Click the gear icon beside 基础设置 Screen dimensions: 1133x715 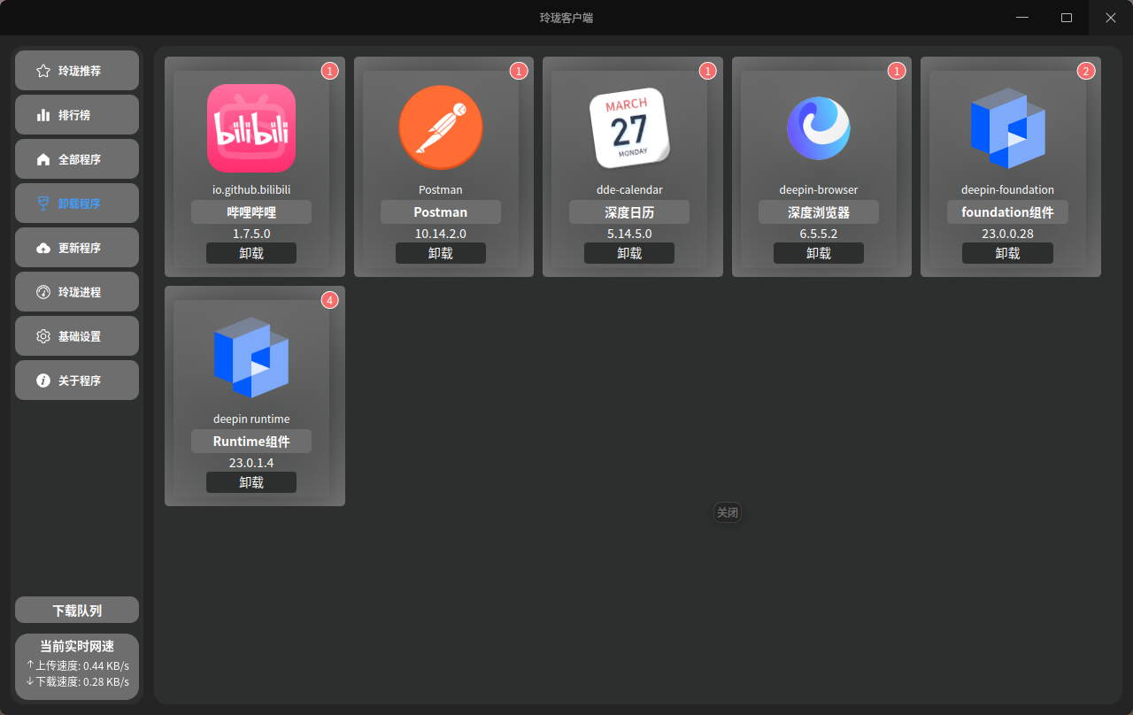click(43, 336)
